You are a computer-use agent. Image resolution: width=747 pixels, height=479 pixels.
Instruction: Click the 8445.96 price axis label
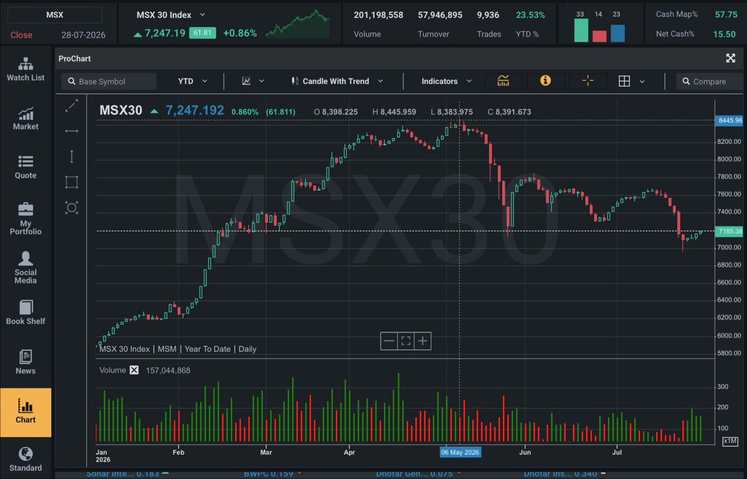coord(730,120)
